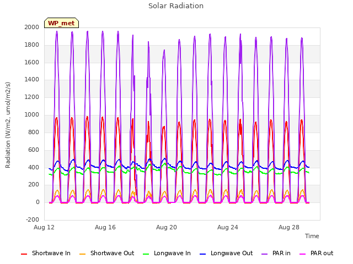Click the Shortwave Out legend label

coord(112,253)
